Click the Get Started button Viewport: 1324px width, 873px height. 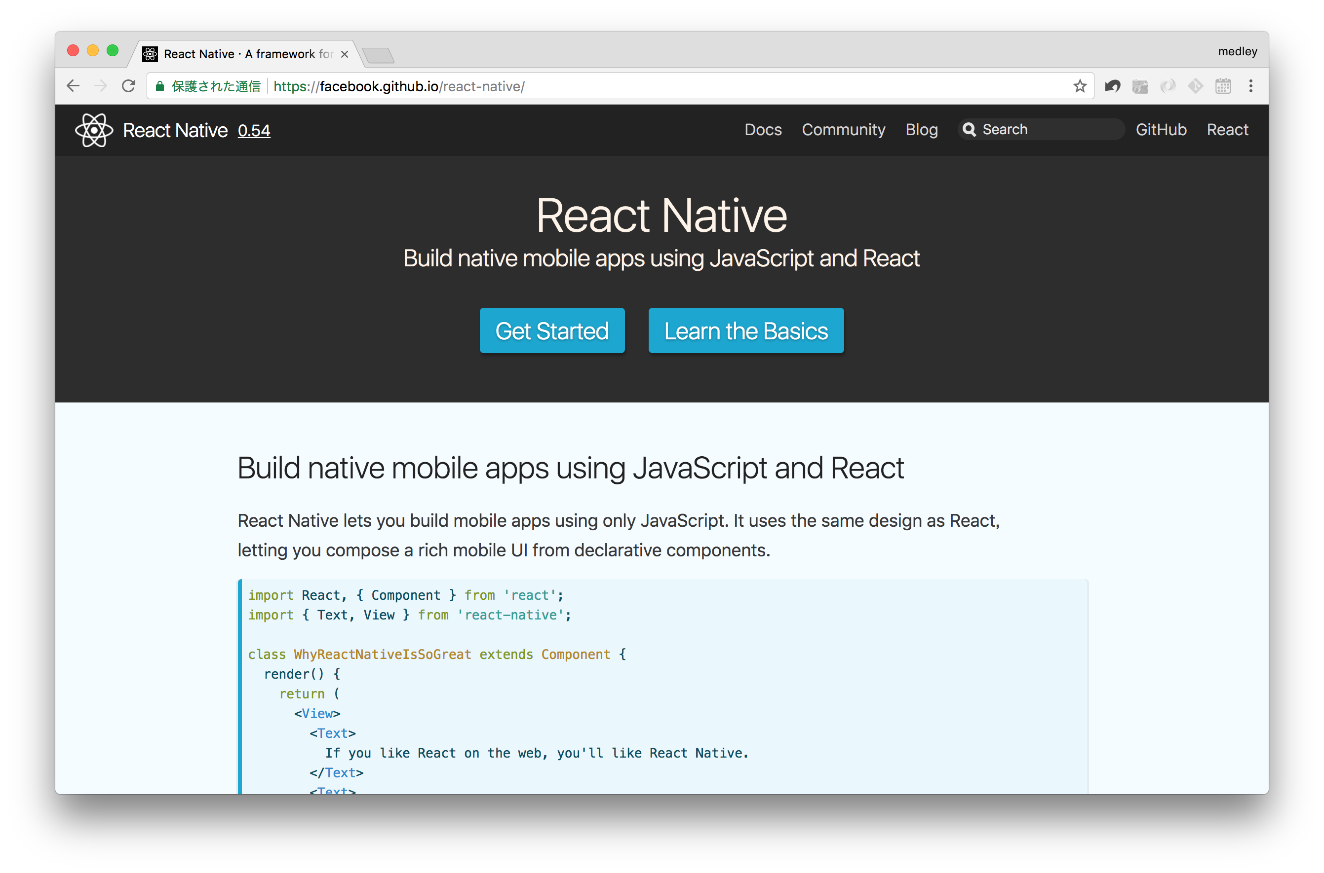coord(552,331)
